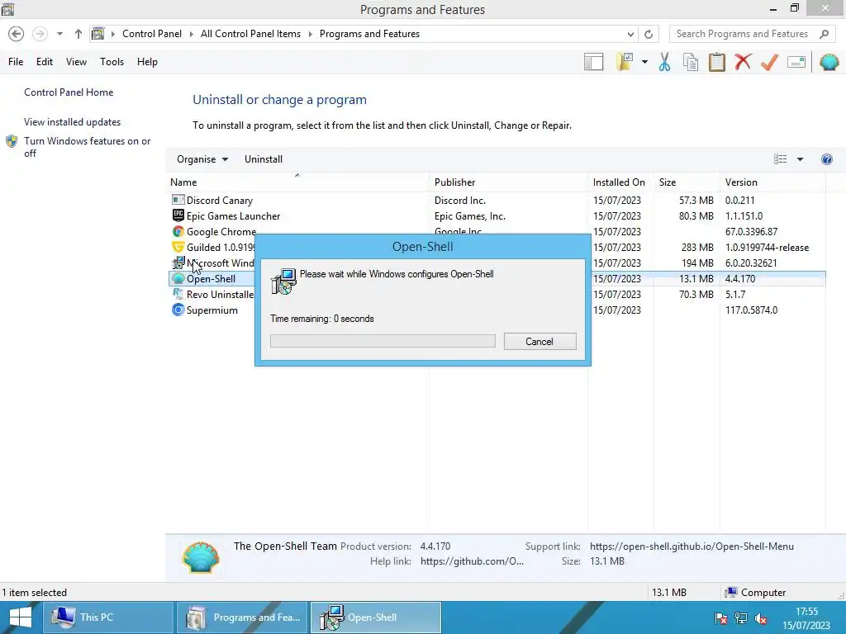Go up one folder level

pos(78,34)
